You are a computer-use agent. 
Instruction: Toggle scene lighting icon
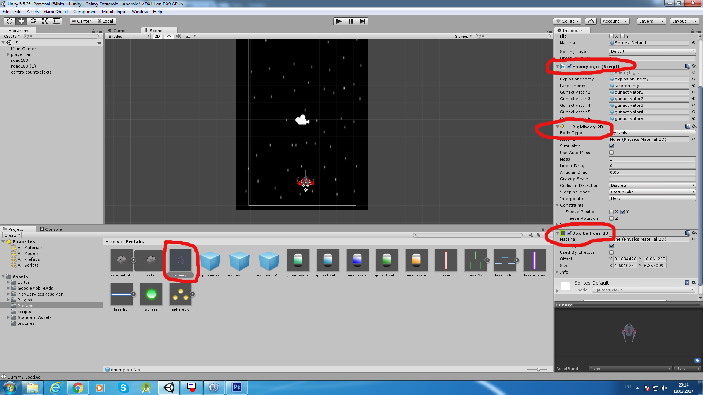point(169,36)
